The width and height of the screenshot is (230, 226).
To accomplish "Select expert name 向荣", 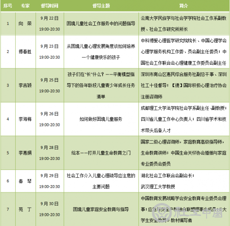I will [25, 23].
